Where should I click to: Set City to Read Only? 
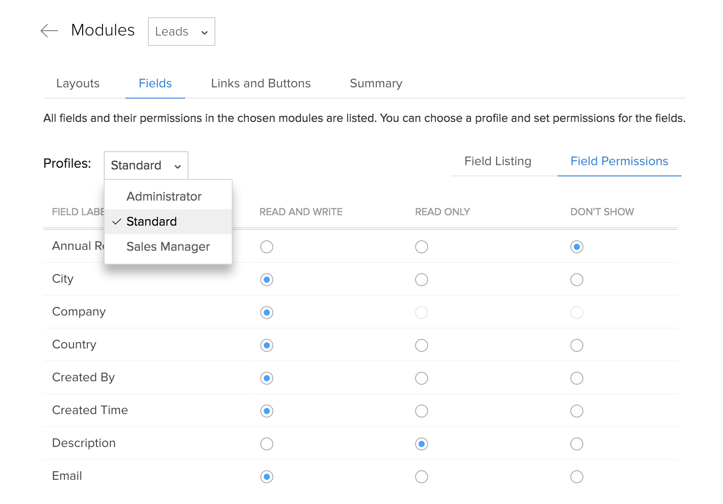tap(422, 280)
